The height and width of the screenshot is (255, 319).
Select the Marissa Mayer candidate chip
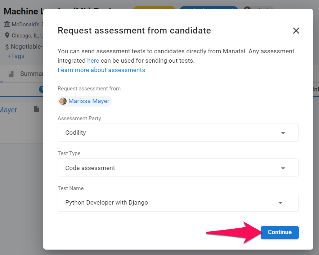(85, 101)
